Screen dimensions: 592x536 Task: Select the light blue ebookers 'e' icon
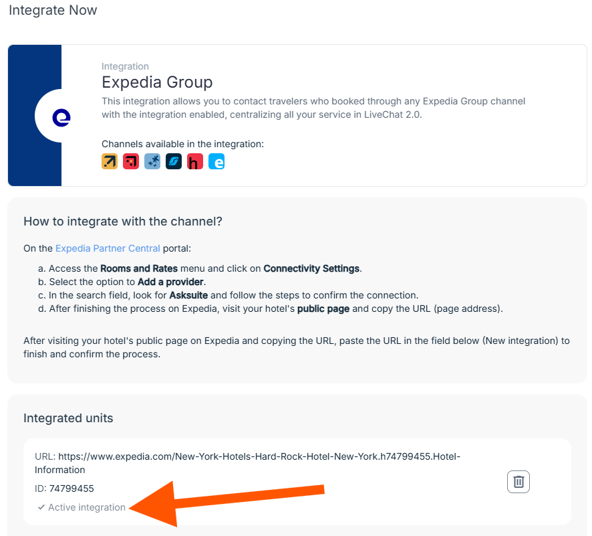[x=216, y=161]
